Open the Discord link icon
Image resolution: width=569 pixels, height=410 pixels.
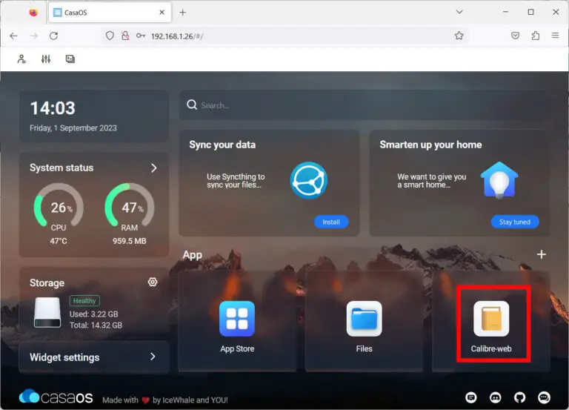[496, 397]
